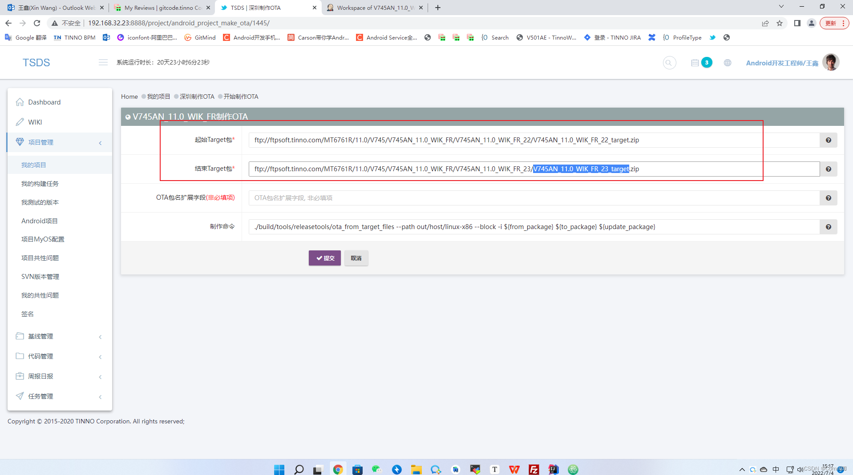Click the Android开发工程师/王鑫 username
Image resolution: width=853 pixels, height=475 pixels.
pyautogui.click(x=782, y=63)
